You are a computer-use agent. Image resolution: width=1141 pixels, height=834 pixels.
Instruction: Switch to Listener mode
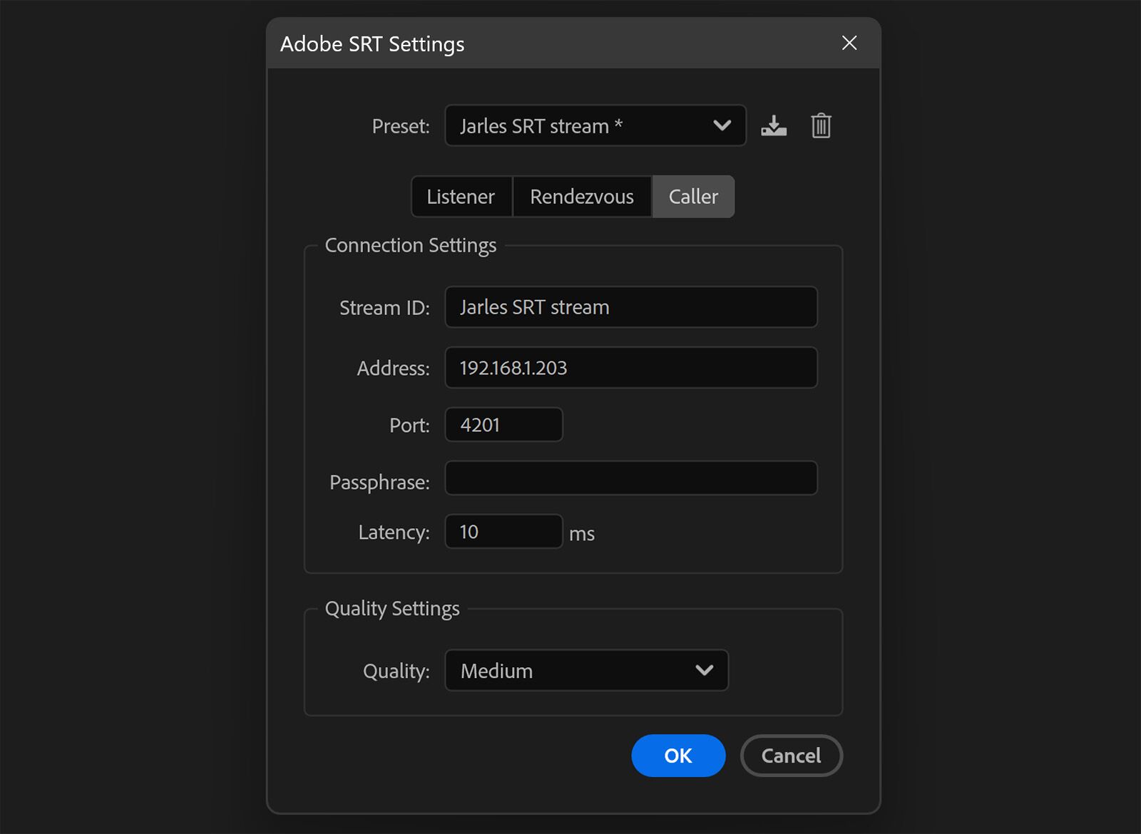pyautogui.click(x=461, y=196)
